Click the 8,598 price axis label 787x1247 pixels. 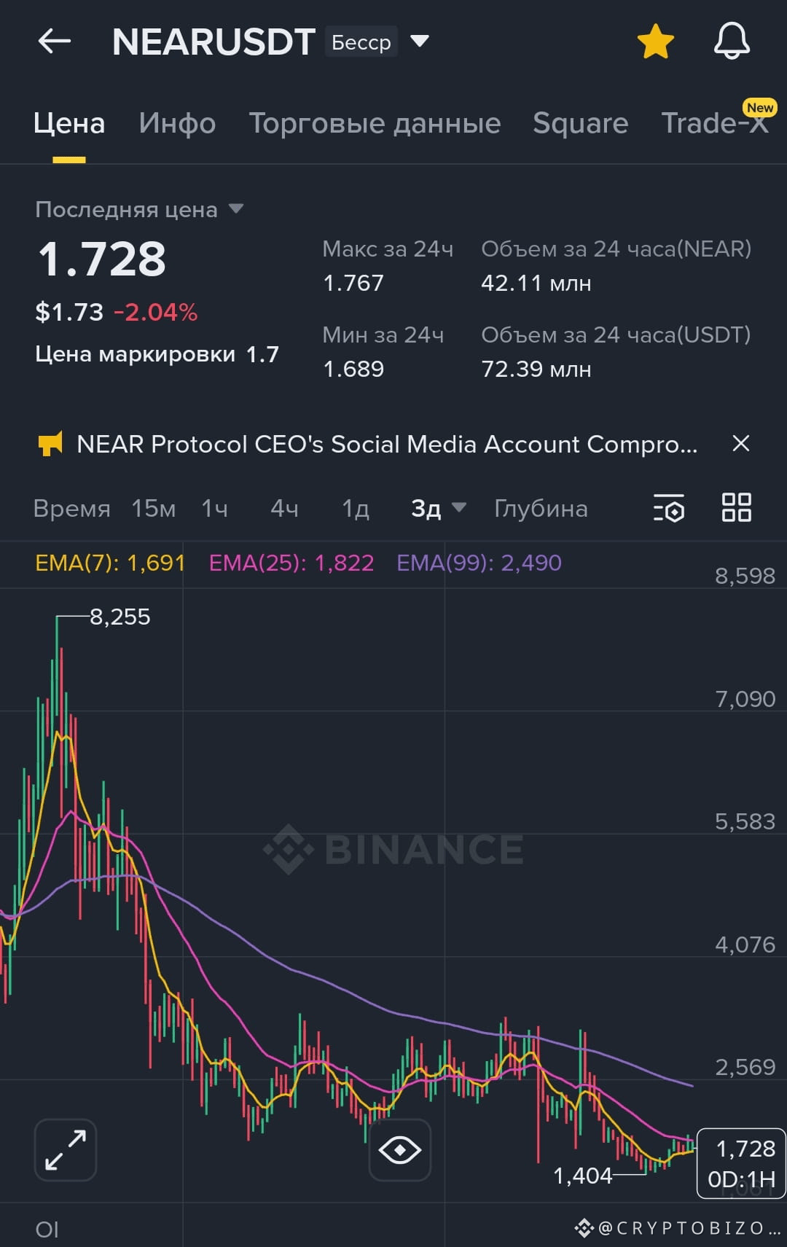745,576
